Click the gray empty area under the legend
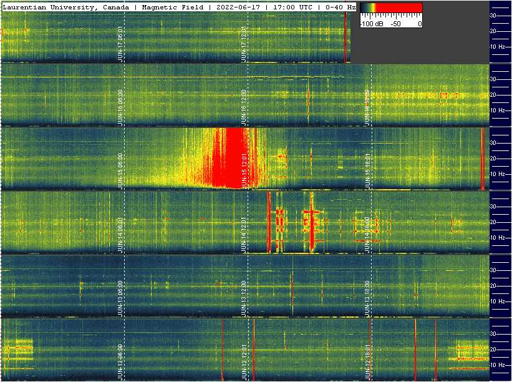The height and width of the screenshot is (382, 512). pyautogui.click(x=418, y=47)
